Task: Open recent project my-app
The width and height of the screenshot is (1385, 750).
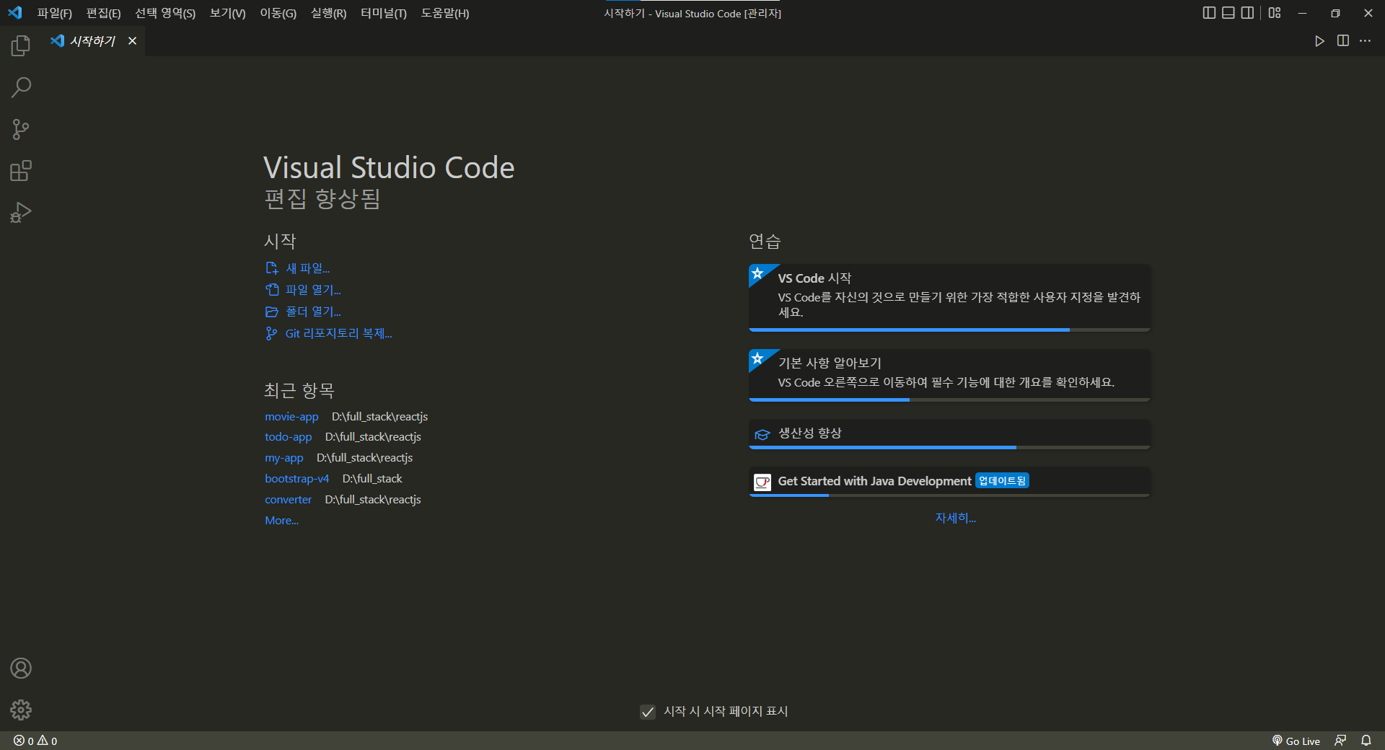Action: pos(284,458)
